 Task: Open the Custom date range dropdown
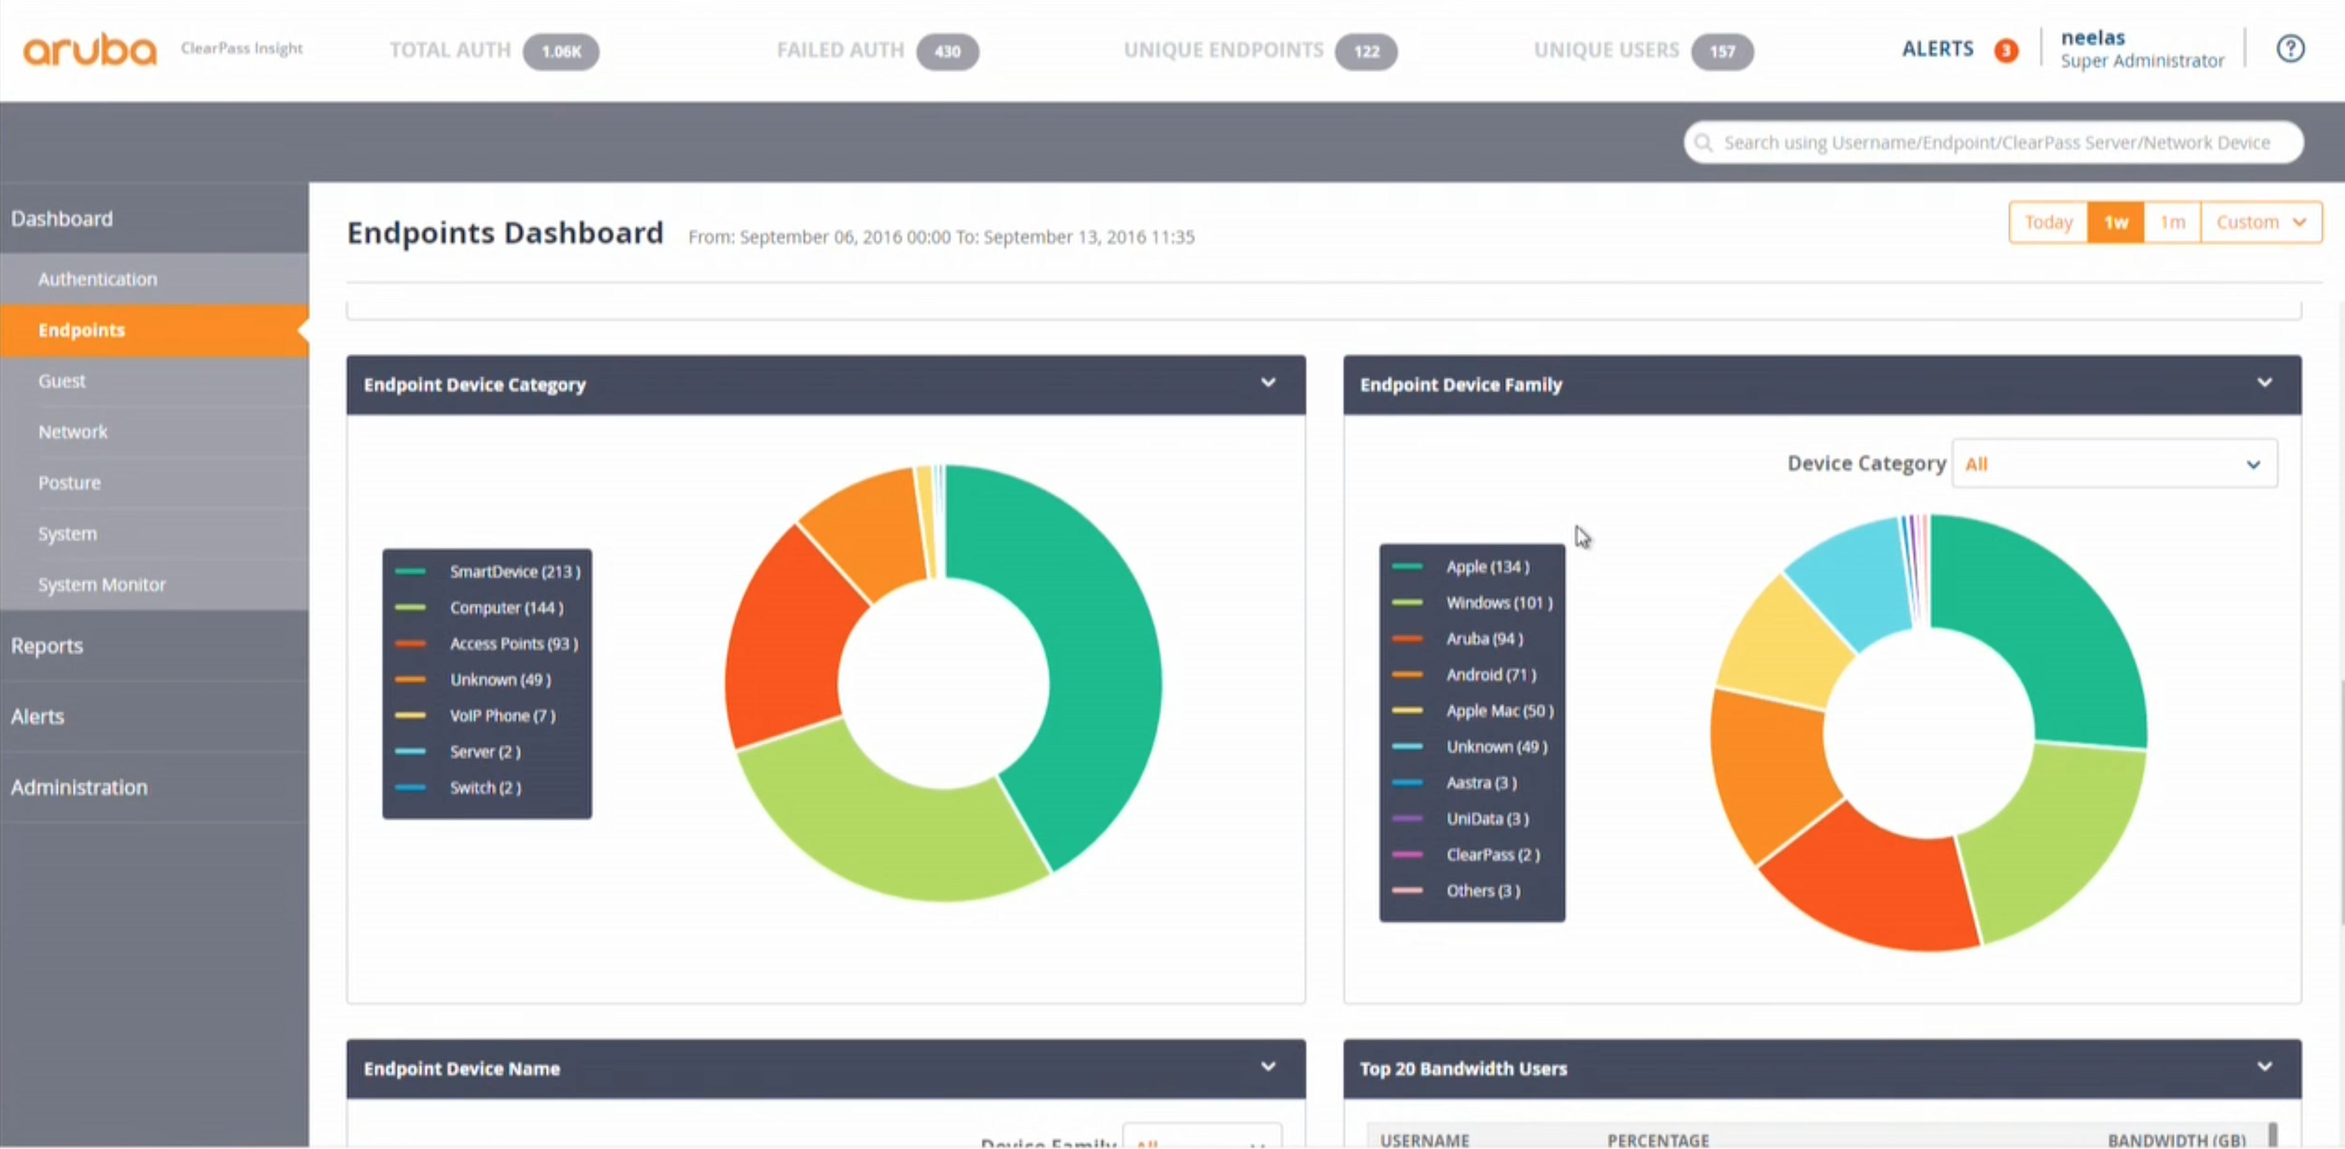pyautogui.click(x=2259, y=222)
